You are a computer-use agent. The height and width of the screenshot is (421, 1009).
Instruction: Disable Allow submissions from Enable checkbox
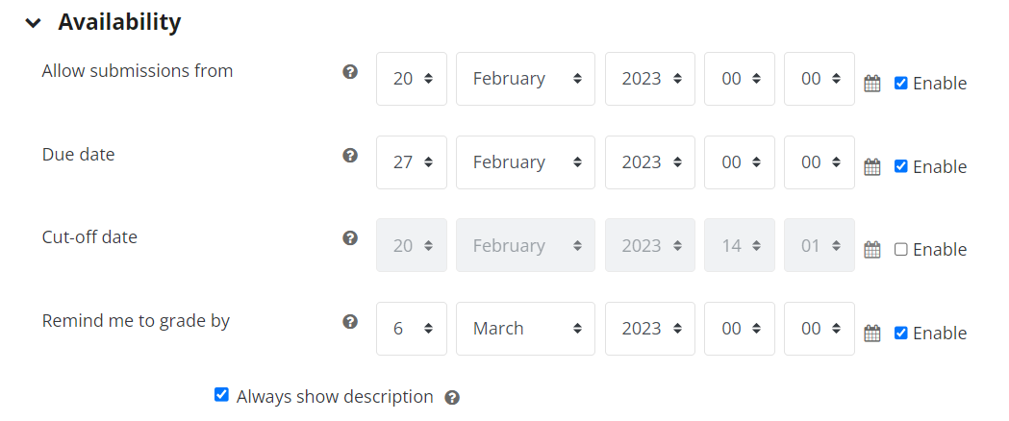[901, 83]
